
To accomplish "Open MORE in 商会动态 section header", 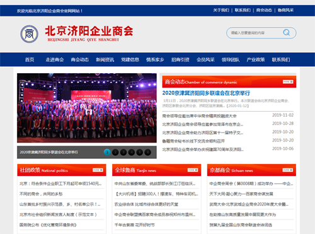I will [x=288, y=81].
